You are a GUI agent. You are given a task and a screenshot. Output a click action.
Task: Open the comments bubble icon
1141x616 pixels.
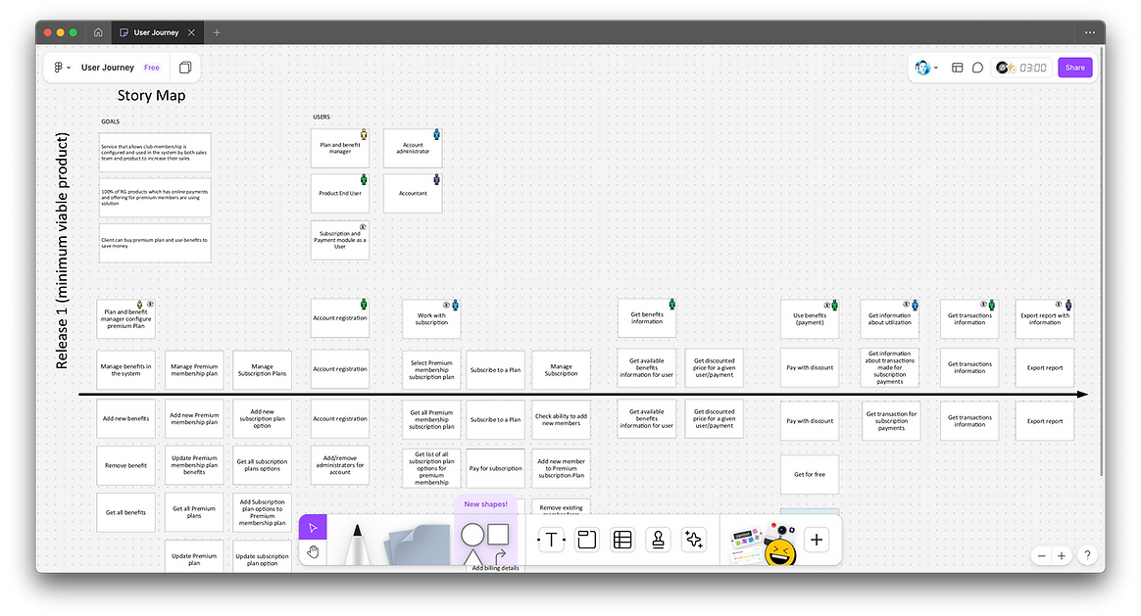click(x=978, y=68)
